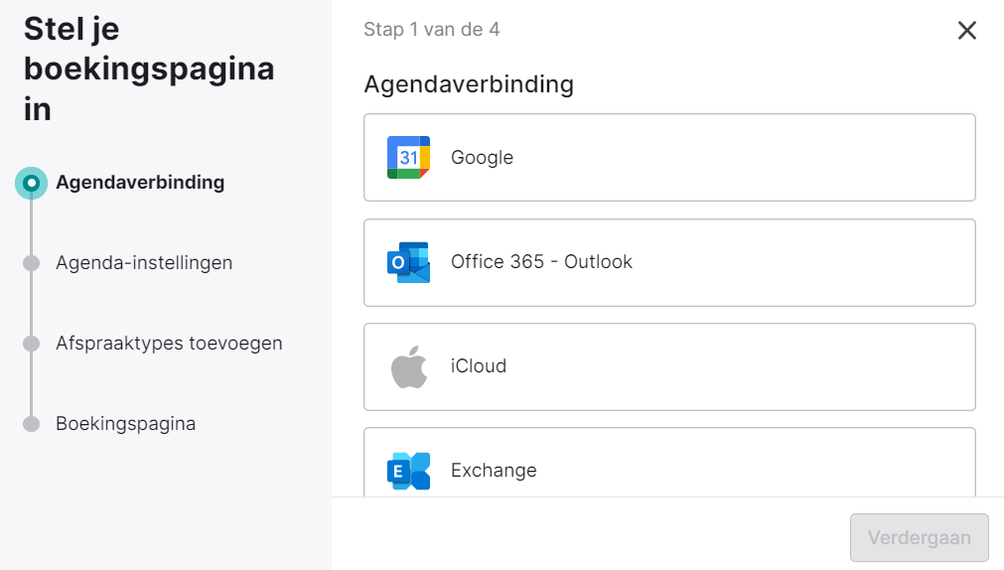Click the Afspraaktypes toevoegen step dot
The height and width of the screenshot is (570, 1004).
32,344
